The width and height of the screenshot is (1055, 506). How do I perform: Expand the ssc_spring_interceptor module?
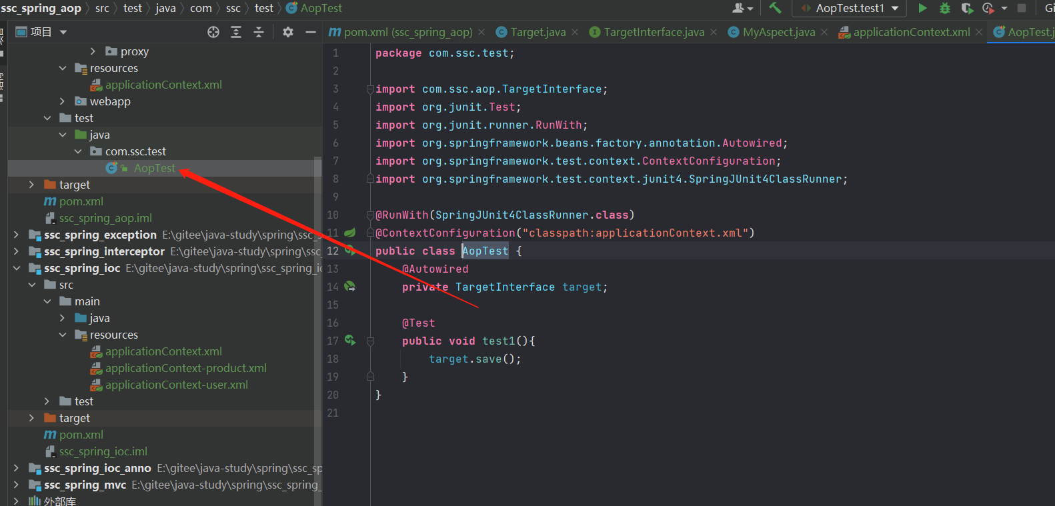click(x=16, y=251)
